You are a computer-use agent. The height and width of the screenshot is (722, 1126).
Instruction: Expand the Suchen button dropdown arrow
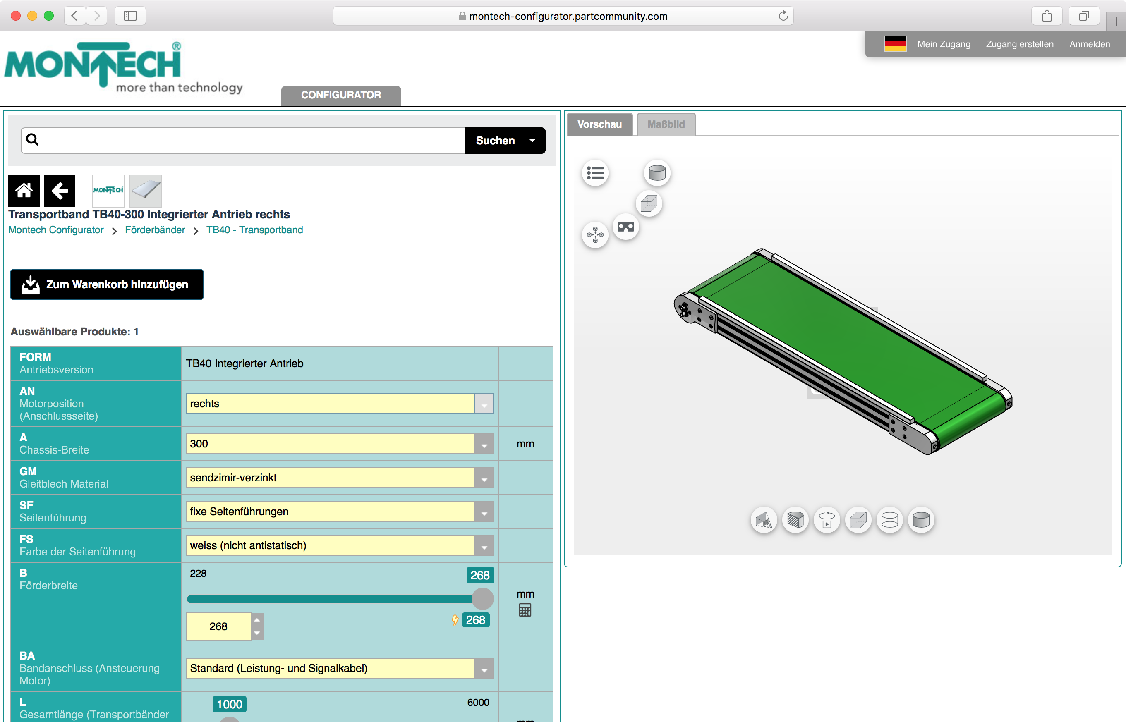532,140
